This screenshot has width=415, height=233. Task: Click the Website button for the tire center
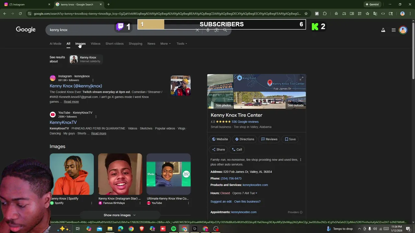point(220,139)
